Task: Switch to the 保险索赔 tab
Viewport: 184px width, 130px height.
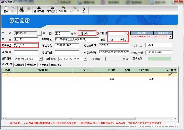Action: click(56, 65)
